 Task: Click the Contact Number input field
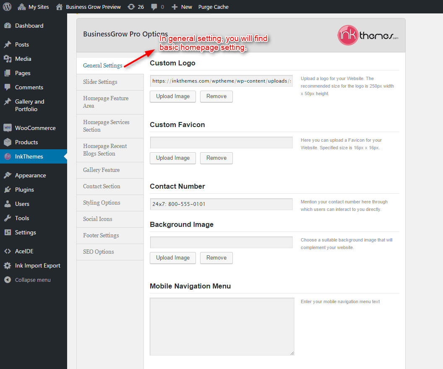pos(221,204)
